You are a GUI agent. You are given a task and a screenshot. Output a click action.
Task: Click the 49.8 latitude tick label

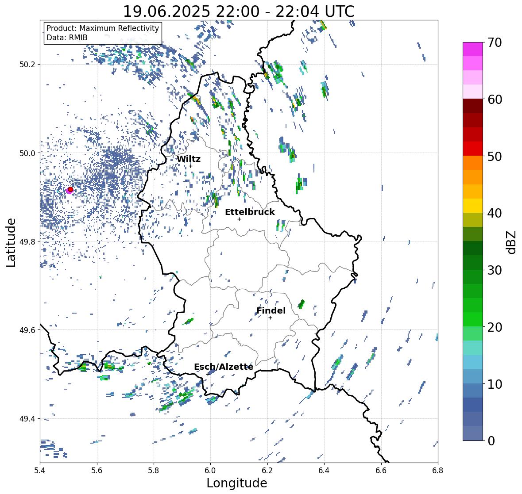27,241
